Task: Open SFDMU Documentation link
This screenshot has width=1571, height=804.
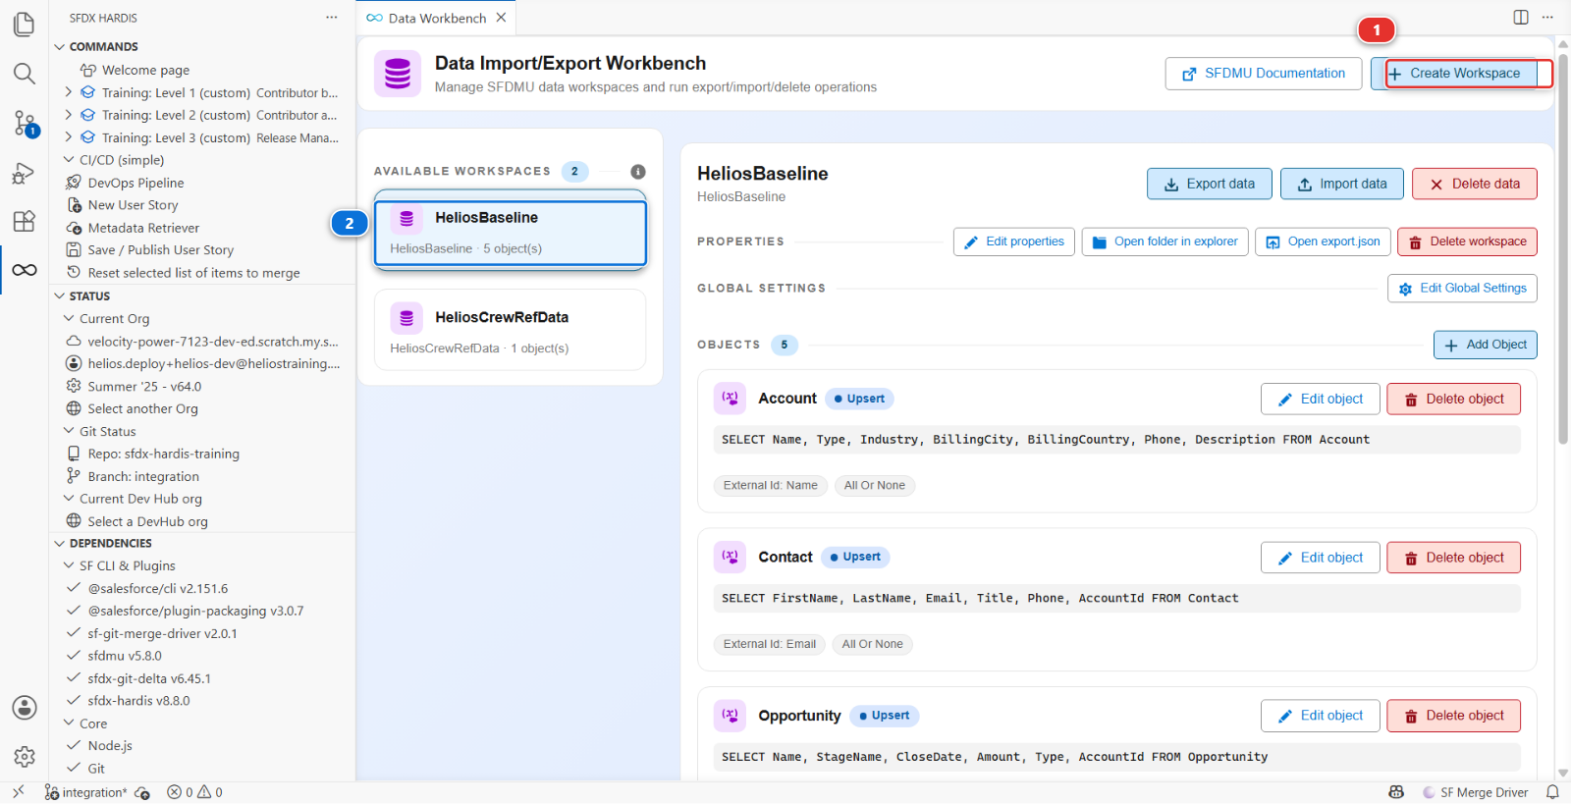Action: tap(1264, 74)
